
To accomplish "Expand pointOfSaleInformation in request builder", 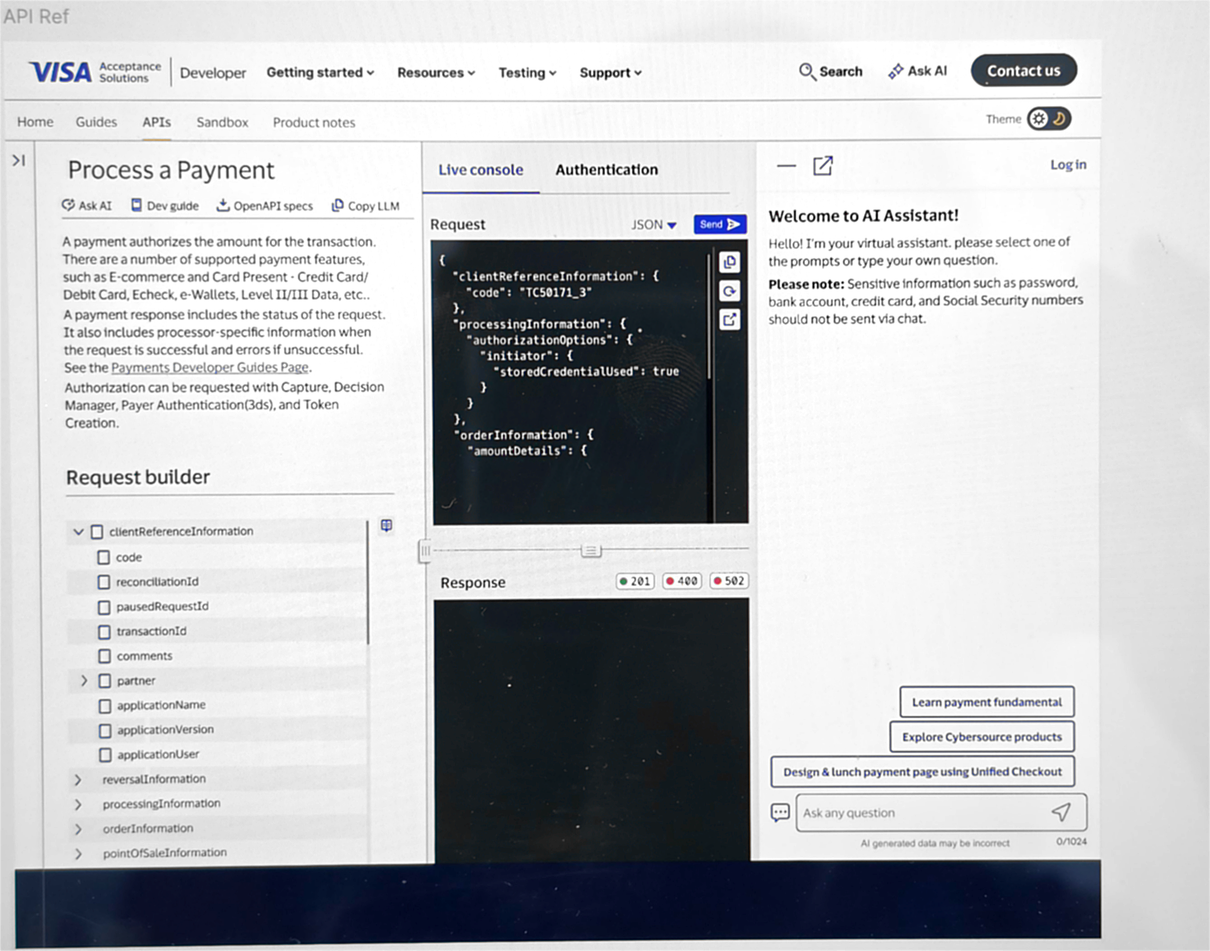I will (x=78, y=854).
